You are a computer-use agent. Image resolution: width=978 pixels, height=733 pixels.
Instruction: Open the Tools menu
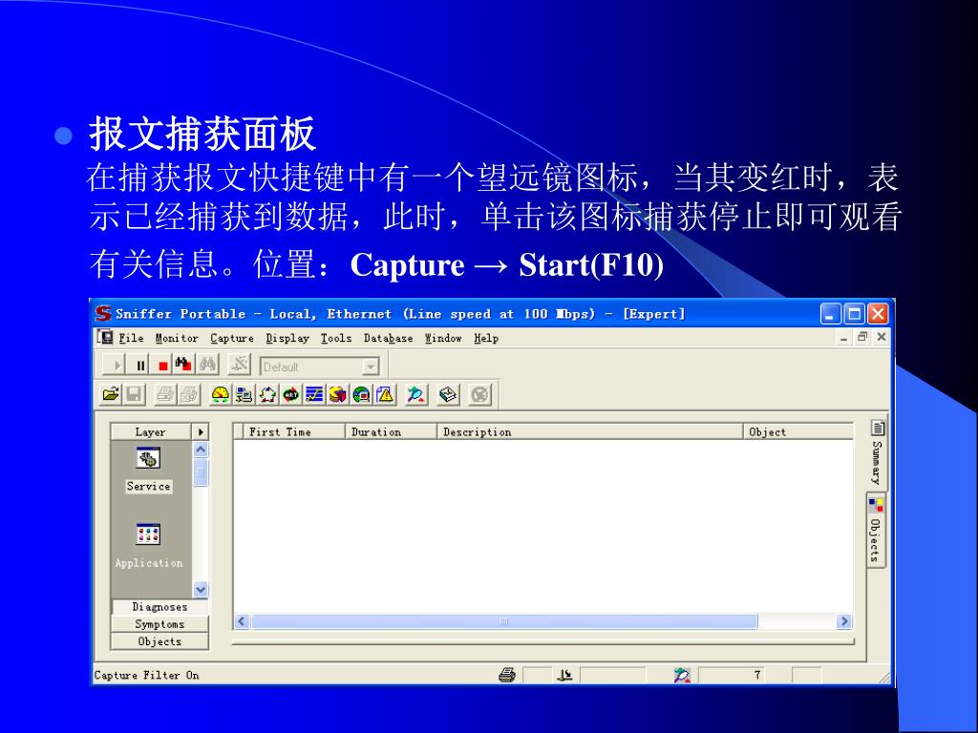click(x=336, y=338)
